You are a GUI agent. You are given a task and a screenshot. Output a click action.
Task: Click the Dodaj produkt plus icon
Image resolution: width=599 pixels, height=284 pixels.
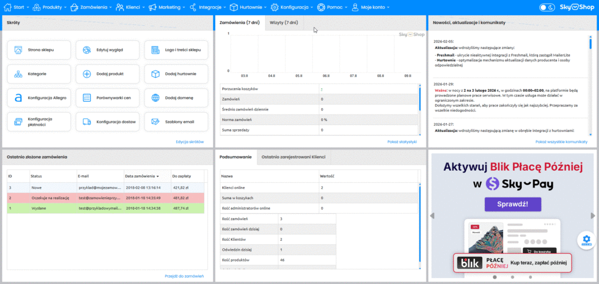pyautogui.click(x=87, y=74)
